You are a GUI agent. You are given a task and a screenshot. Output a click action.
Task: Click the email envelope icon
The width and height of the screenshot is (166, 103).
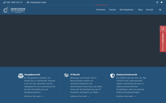(x=28, y=2)
